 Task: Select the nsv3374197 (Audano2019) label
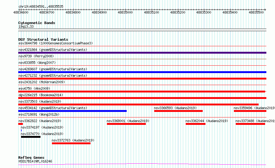pyautogui.click(x=42, y=127)
